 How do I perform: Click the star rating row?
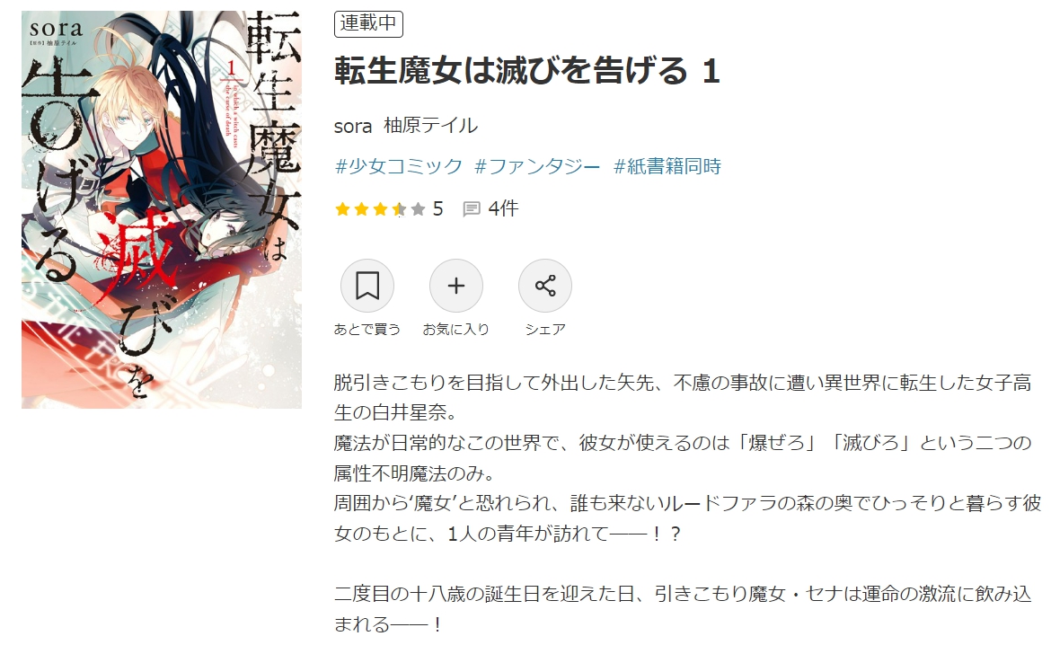point(380,209)
